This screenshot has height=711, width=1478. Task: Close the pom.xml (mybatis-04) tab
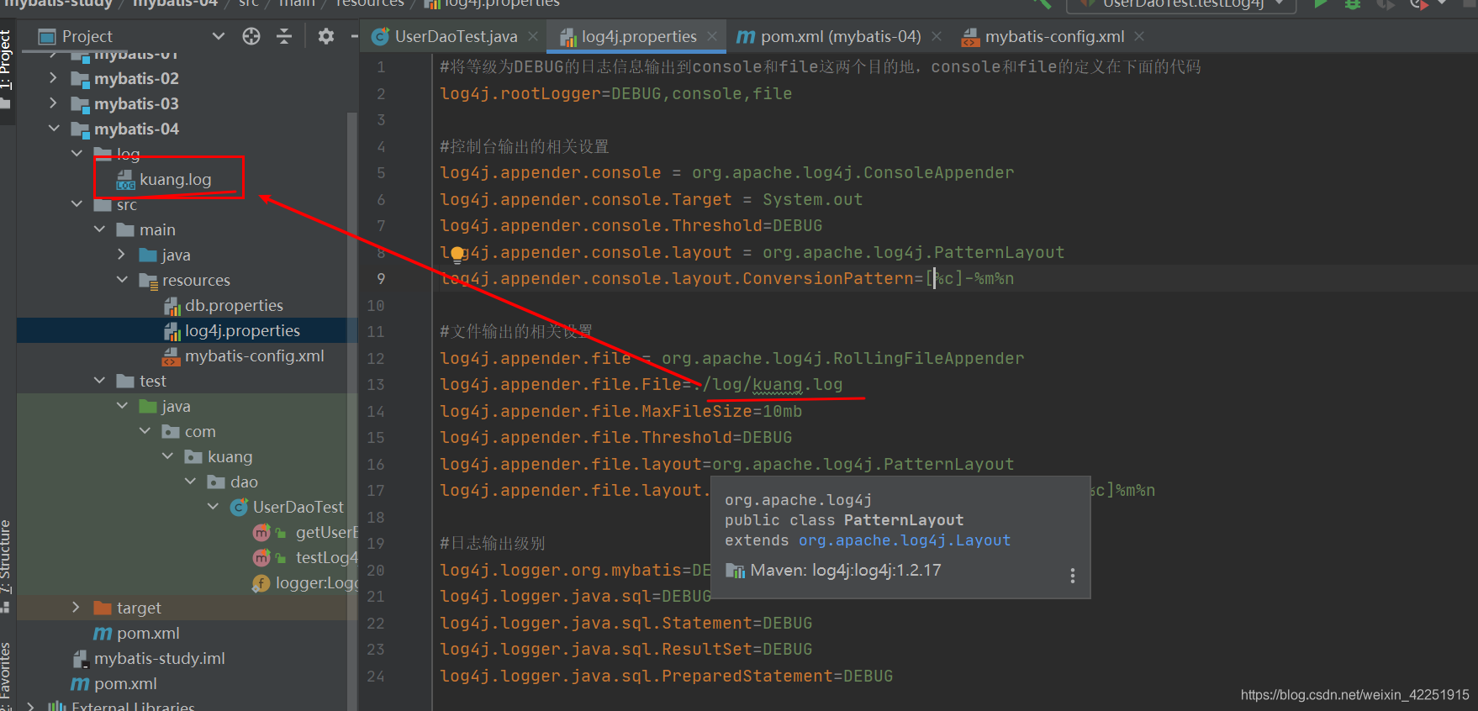[937, 37]
